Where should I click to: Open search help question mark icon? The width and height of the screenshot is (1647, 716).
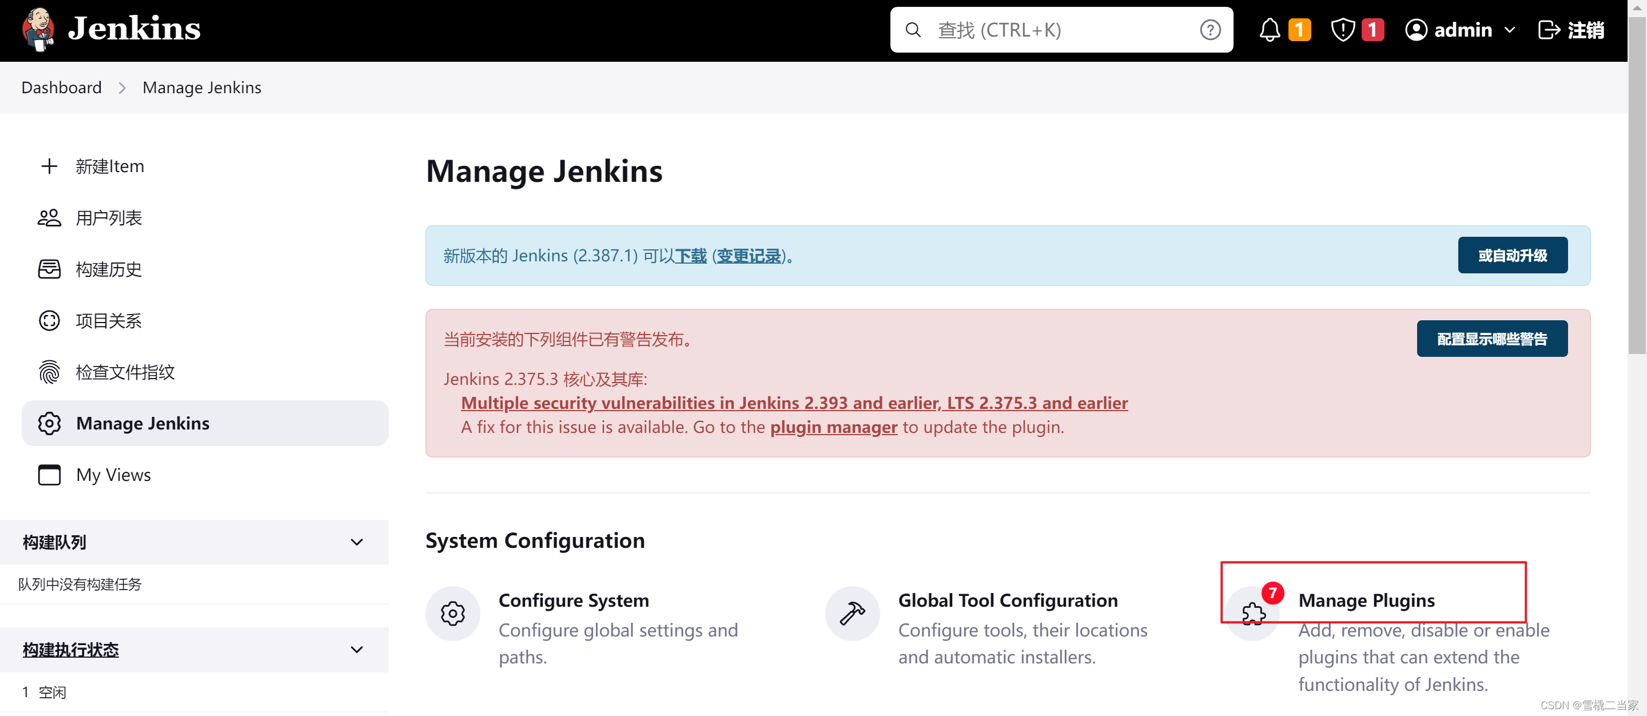pyautogui.click(x=1210, y=30)
